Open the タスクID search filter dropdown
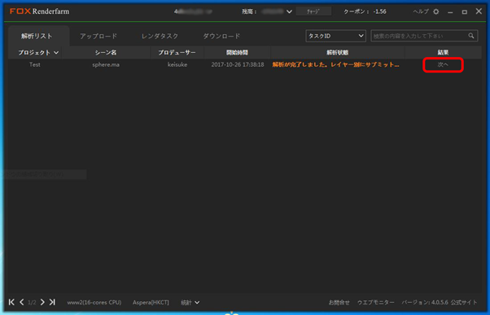This screenshot has height=315, width=490. point(335,36)
